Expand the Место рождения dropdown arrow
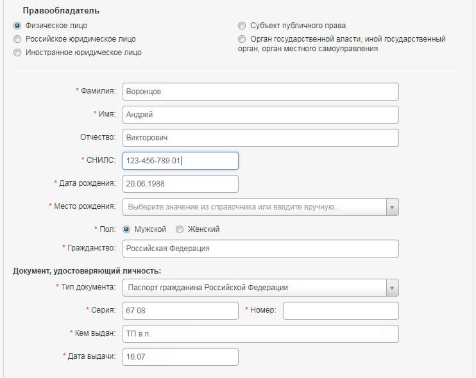Screen dimensions: 476x378 (x=392, y=207)
